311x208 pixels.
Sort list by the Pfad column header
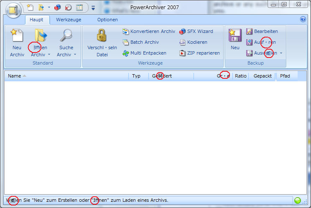287,76
